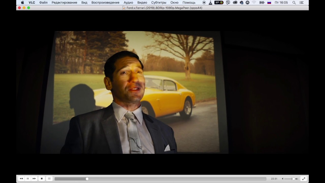
Task: Mute audio via the small speaker icon
Action: coord(282,179)
